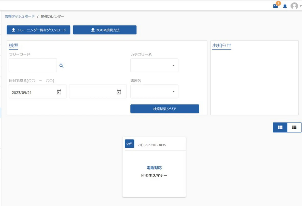Open the end date calendar picker
The image size is (302, 206).
click(119, 92)
